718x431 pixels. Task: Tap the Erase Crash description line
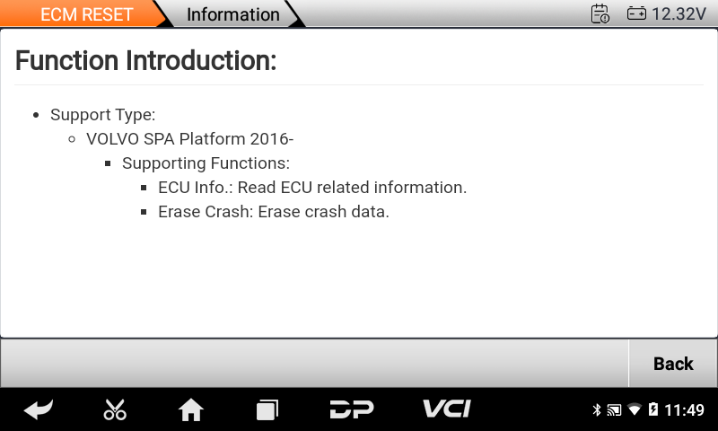(x=274, y=212)
